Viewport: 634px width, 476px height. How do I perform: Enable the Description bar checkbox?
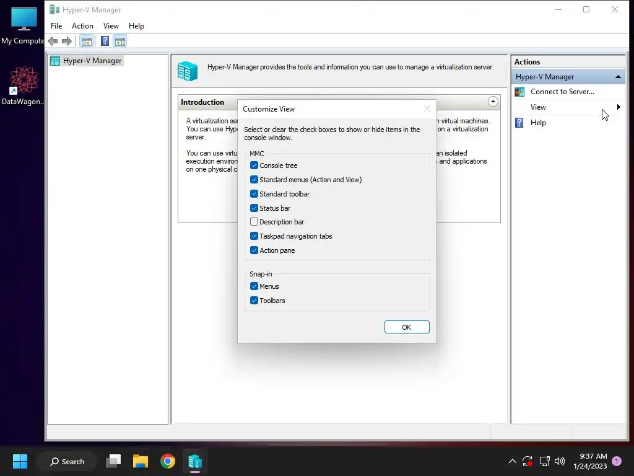click(254, 222)
